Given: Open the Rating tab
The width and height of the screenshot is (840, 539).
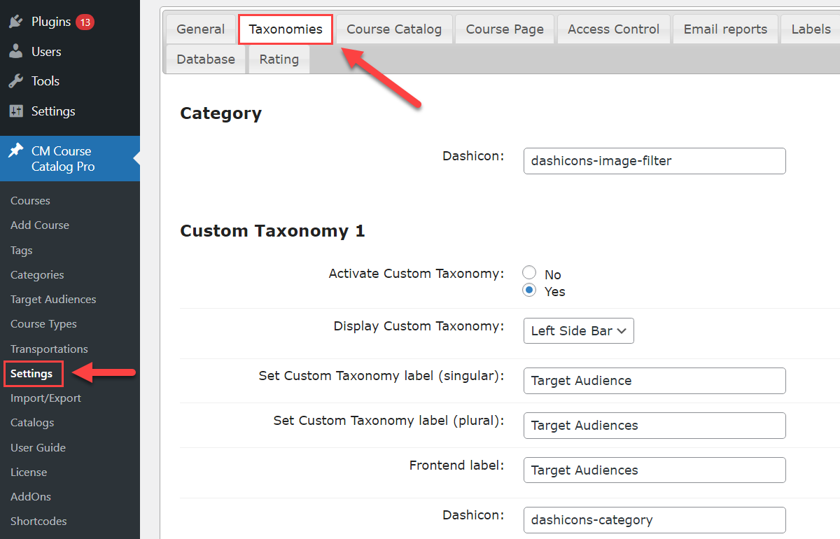Looking at the screenshot, I should pyautogui.click(x=279, y=59).
